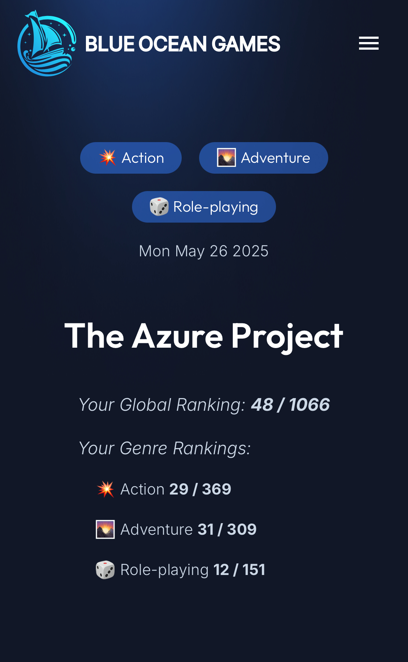Select the Role-playing genre tag label
The image size is (408, 662).
[215, 207]
